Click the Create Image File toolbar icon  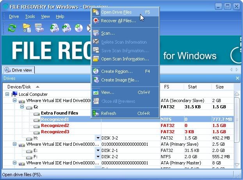coord(54,28)
